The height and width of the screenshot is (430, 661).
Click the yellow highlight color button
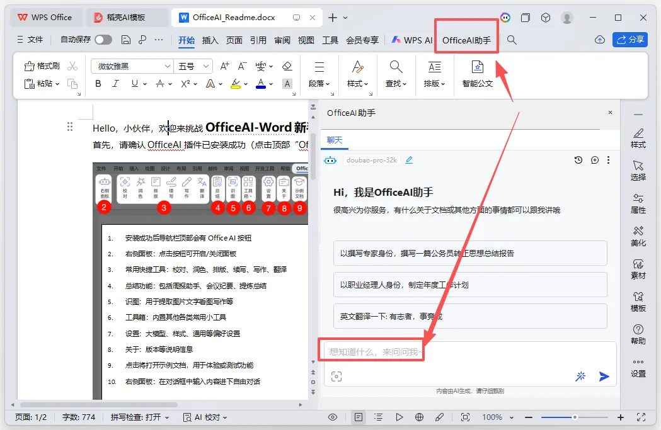[236, 84]
